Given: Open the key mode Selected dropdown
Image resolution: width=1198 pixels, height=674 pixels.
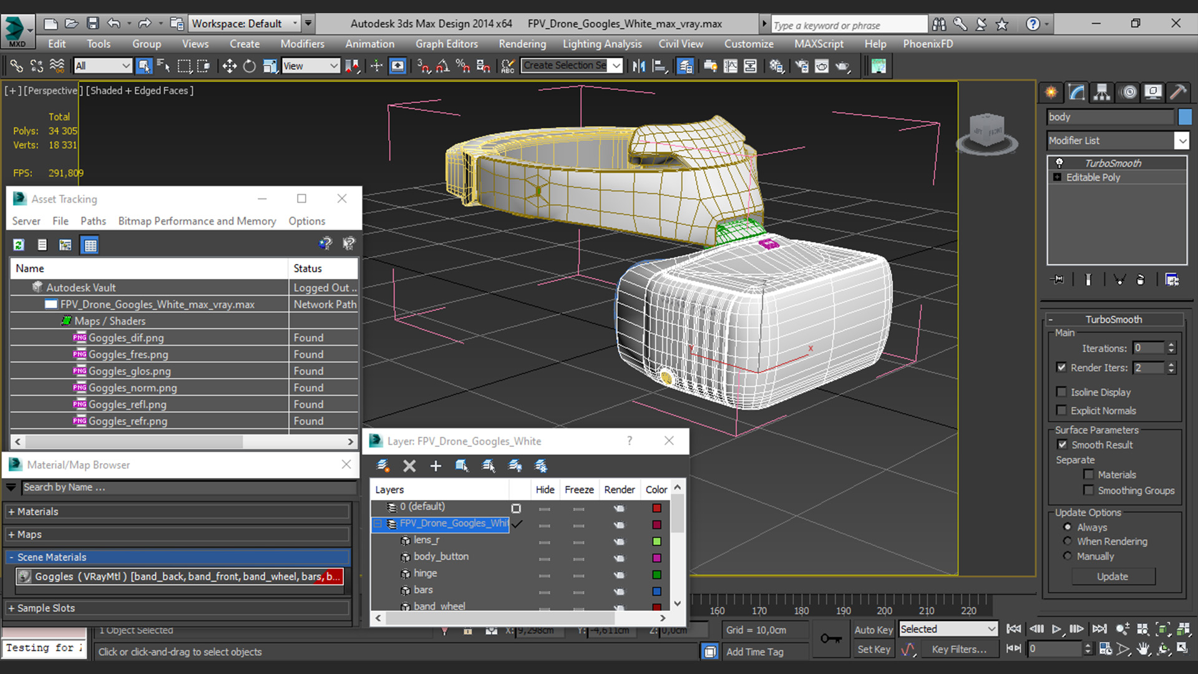Looking at the screenshot, I should 948,629.
